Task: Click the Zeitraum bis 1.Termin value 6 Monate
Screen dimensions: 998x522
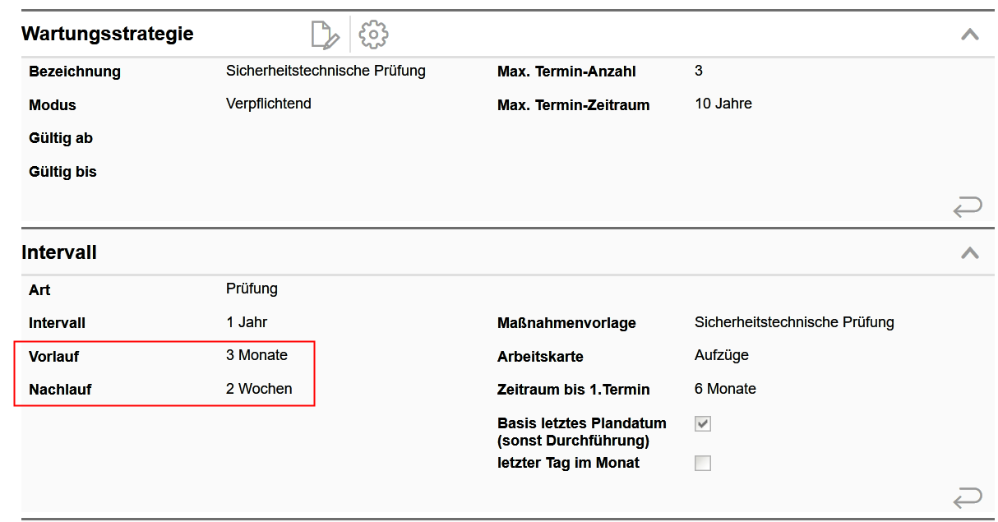Action: [x=725, y=389]
